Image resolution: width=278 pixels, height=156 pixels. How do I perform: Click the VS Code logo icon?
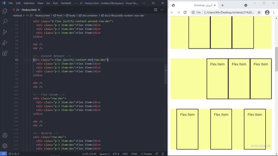coord(4,3)
